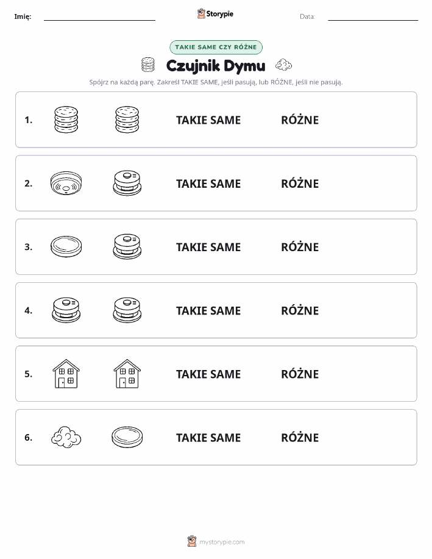Click the pancake stack icon left of the title
432x559 pixels.
[148, 65]
